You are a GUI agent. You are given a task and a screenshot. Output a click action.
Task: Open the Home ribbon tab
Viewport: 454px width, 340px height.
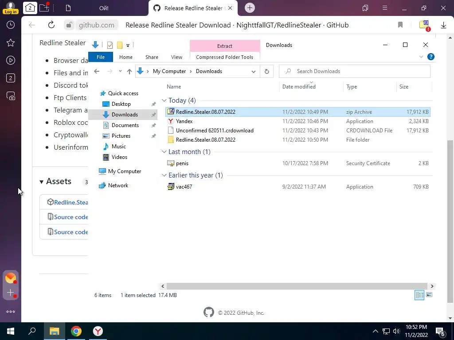point(125,57)
